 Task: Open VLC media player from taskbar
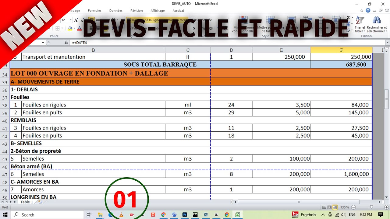click(121, 215)
